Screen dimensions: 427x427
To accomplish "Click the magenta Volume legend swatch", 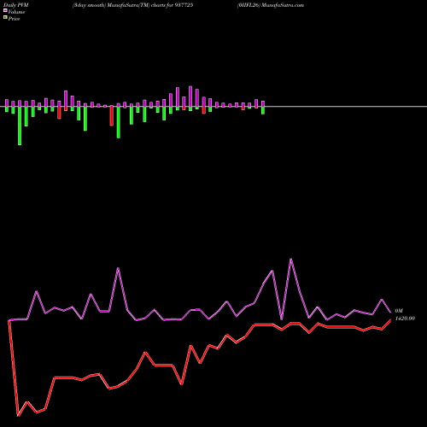I will pos(5,11).
